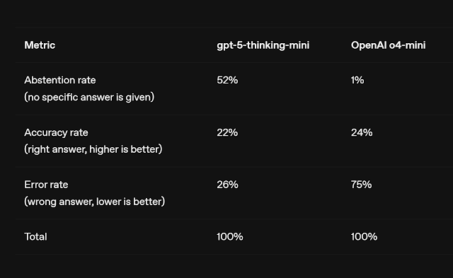
Task: Click the Metric column header
Action: [x=40, y=45]
